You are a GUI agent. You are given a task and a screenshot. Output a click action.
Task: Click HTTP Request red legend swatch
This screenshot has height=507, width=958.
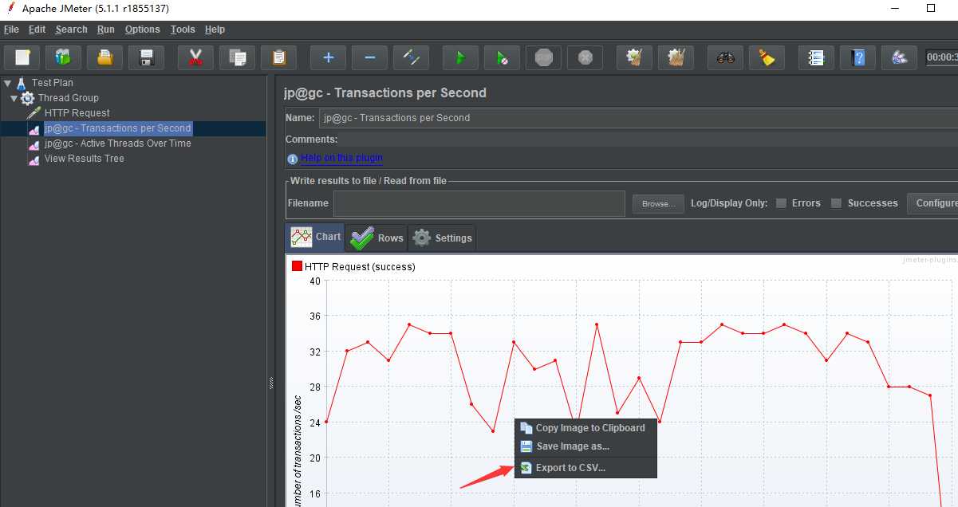tap(298, 266)
